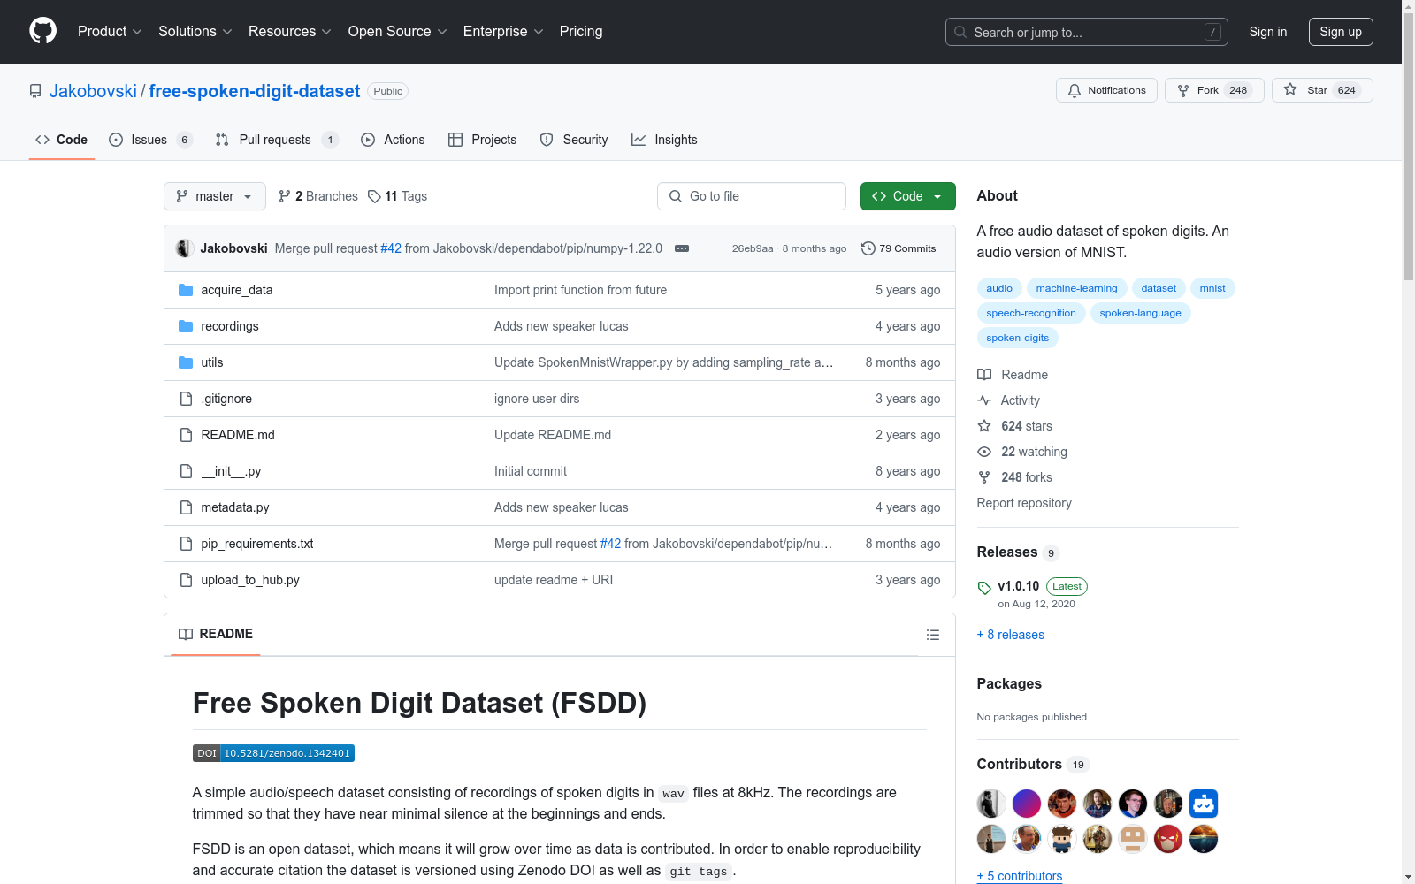Expand the green Code dropdown arrow
The image size is (1415, 884).
coord(937,195)
